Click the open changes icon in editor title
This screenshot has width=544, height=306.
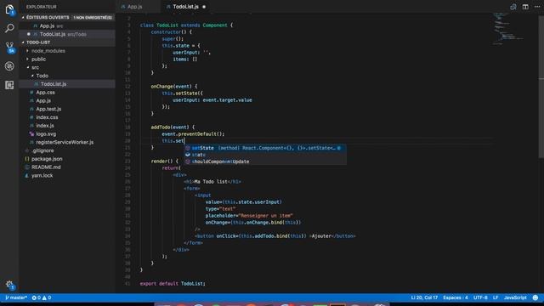point(513,7)
